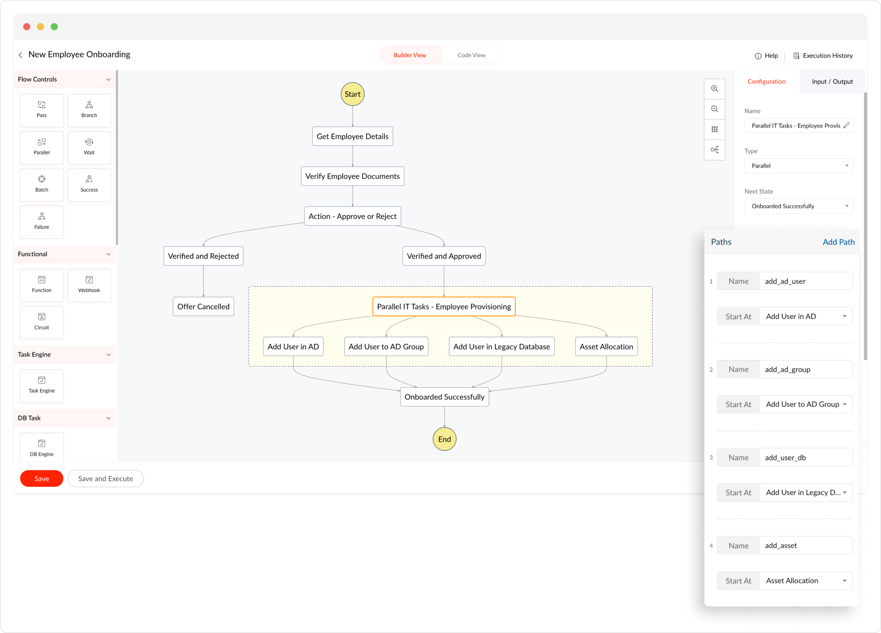Image resolution: width=881 pixels, height=633 pixels.
Task: Click the edit pencil next to Name
Action: [x=846, y=125]
